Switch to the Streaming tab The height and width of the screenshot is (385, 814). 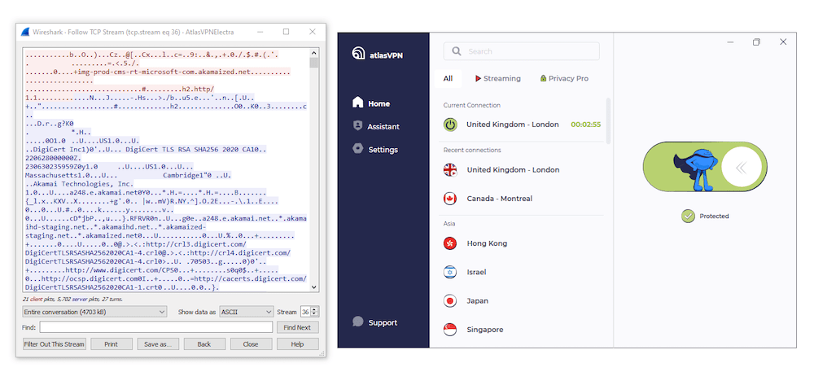[x=497, y=78]
